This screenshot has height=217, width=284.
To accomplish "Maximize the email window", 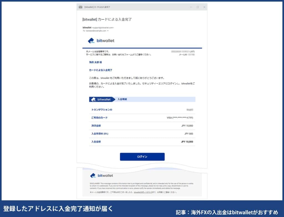I will point(197,7).
